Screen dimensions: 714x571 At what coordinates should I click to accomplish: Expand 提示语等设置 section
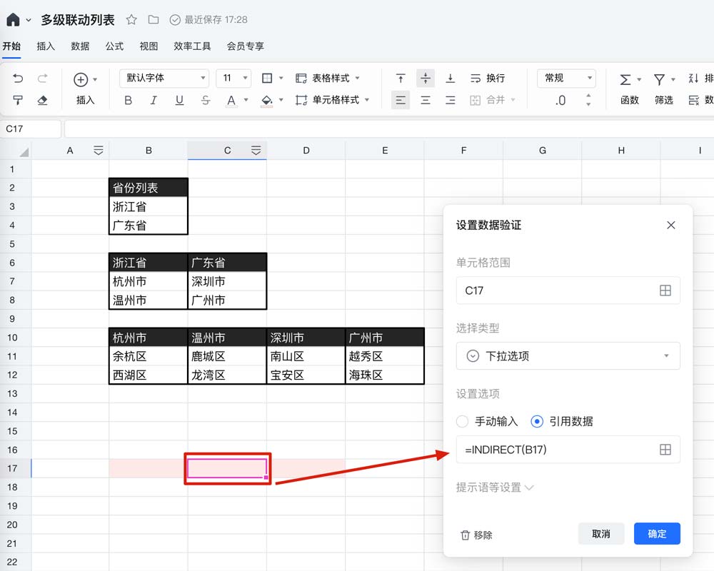pos(495,487)
